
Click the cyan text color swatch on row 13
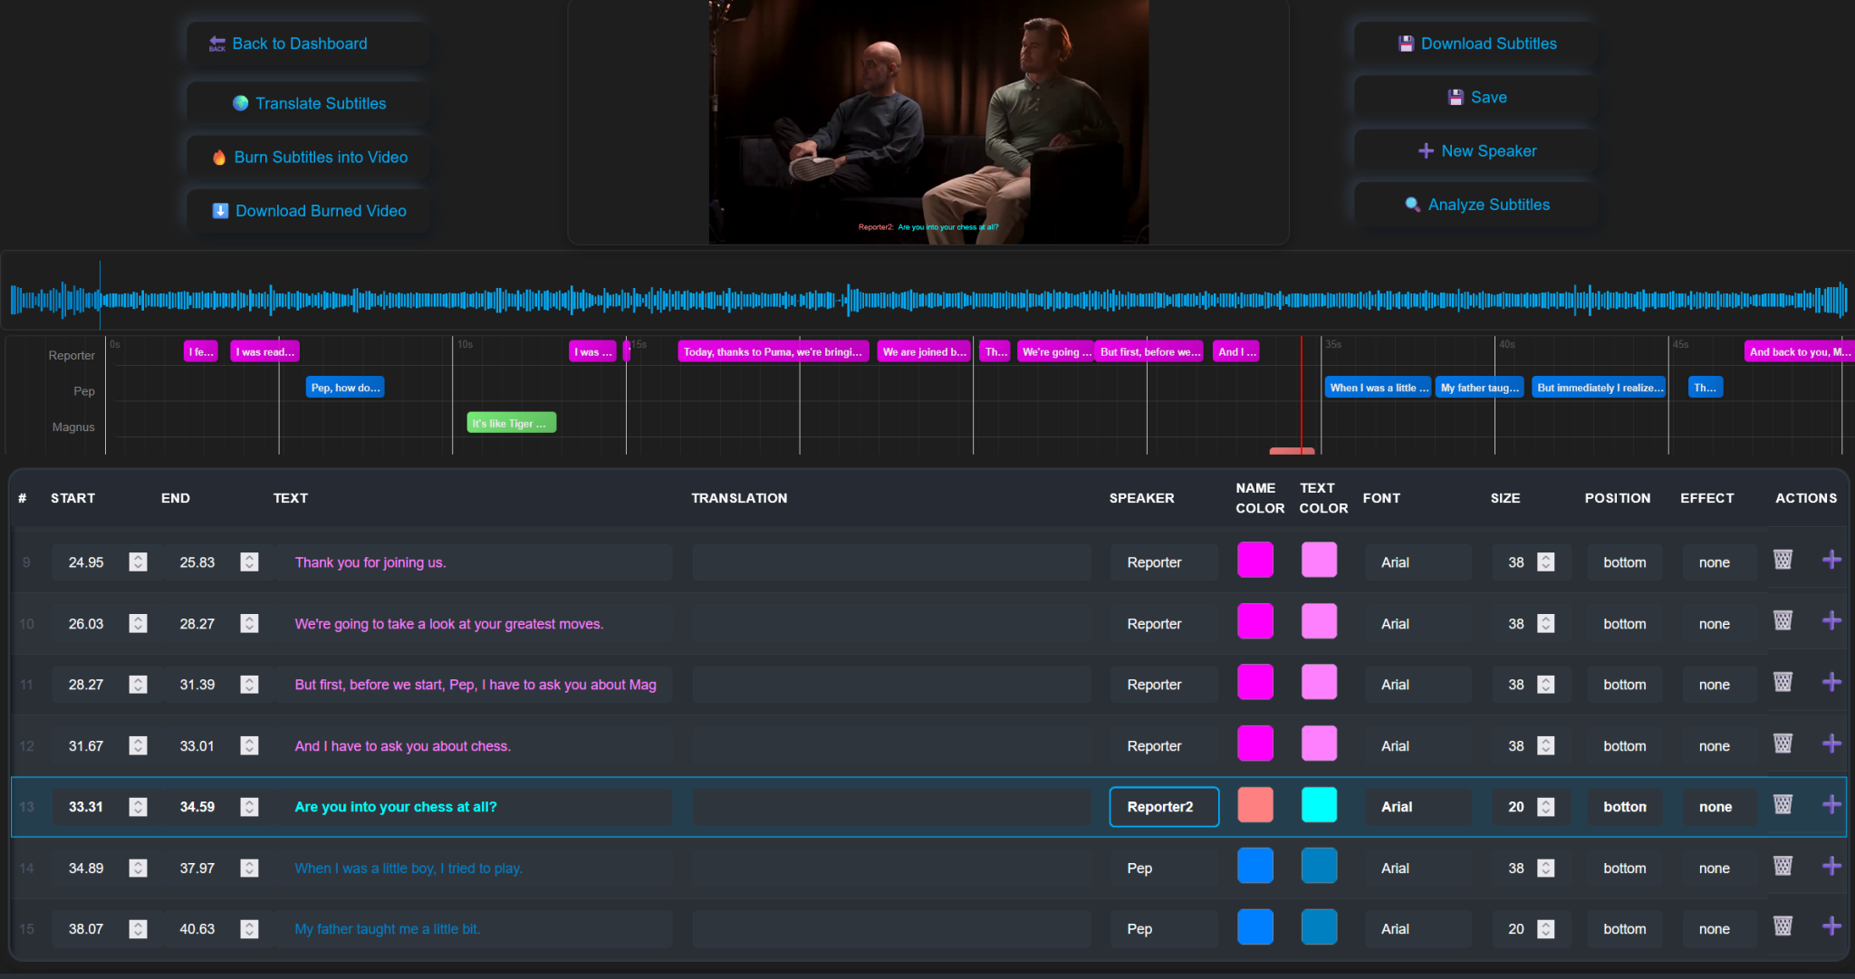1319,804
